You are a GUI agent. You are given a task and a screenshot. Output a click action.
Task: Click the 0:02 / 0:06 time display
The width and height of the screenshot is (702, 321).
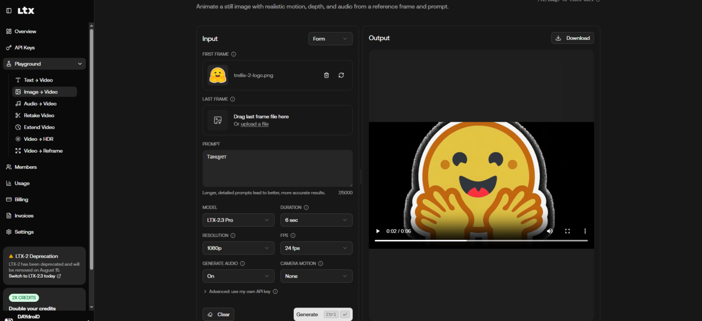(x=399, y=231)
